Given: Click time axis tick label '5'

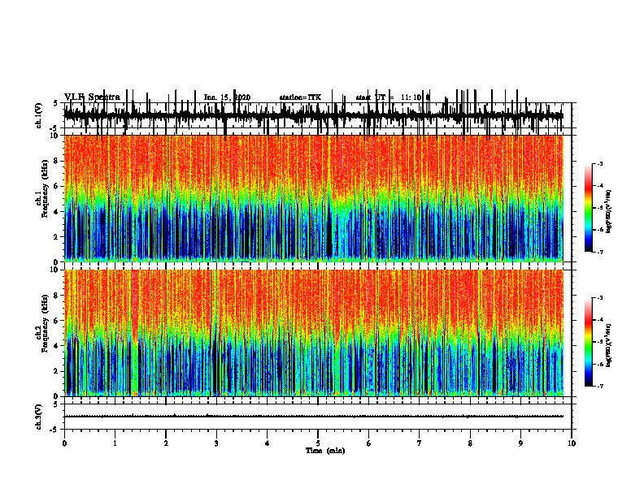Looking at the screenshot, I should point(318,443).
